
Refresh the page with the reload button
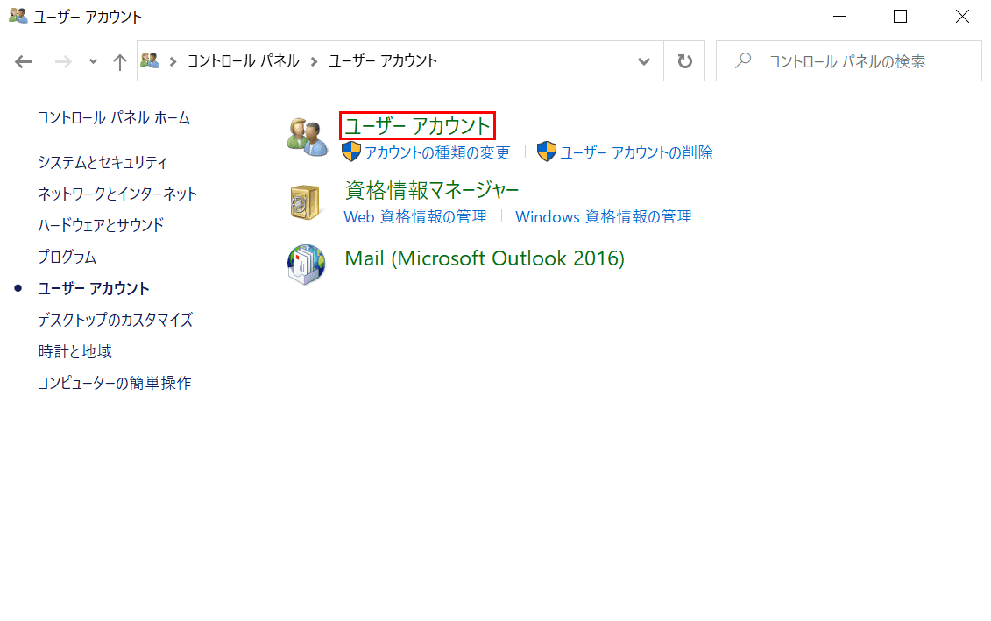tap(684, 61)
